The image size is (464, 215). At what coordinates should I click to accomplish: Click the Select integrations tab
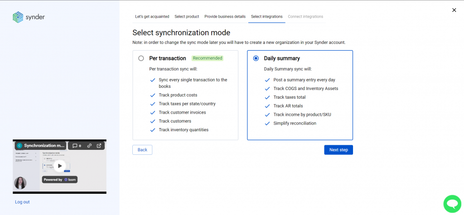266,17
